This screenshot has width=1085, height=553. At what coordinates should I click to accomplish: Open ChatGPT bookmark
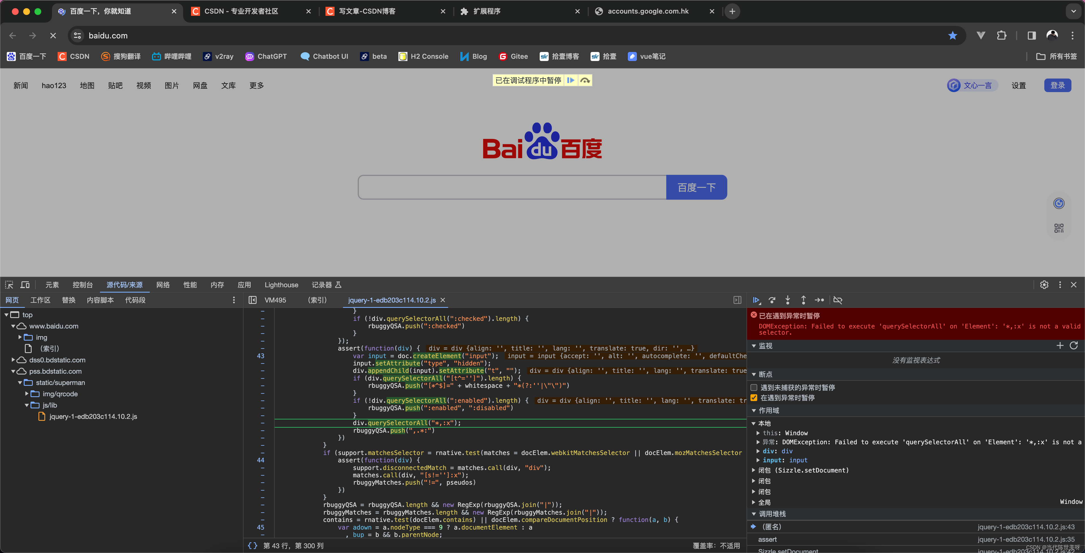[266, 56]
